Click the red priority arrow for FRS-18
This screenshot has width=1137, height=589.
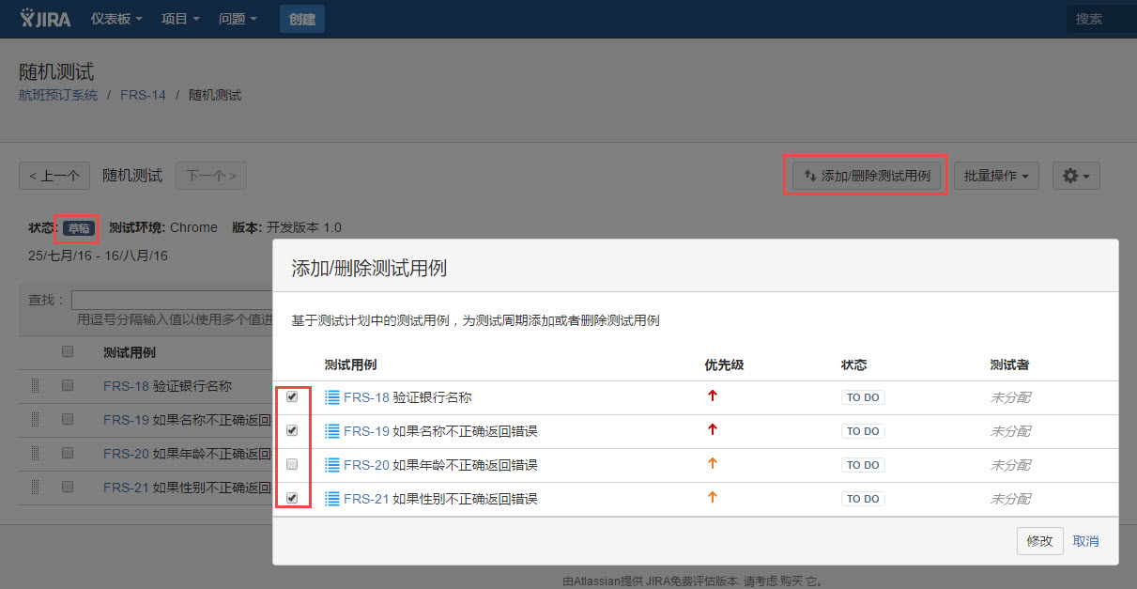pos(712,396)
